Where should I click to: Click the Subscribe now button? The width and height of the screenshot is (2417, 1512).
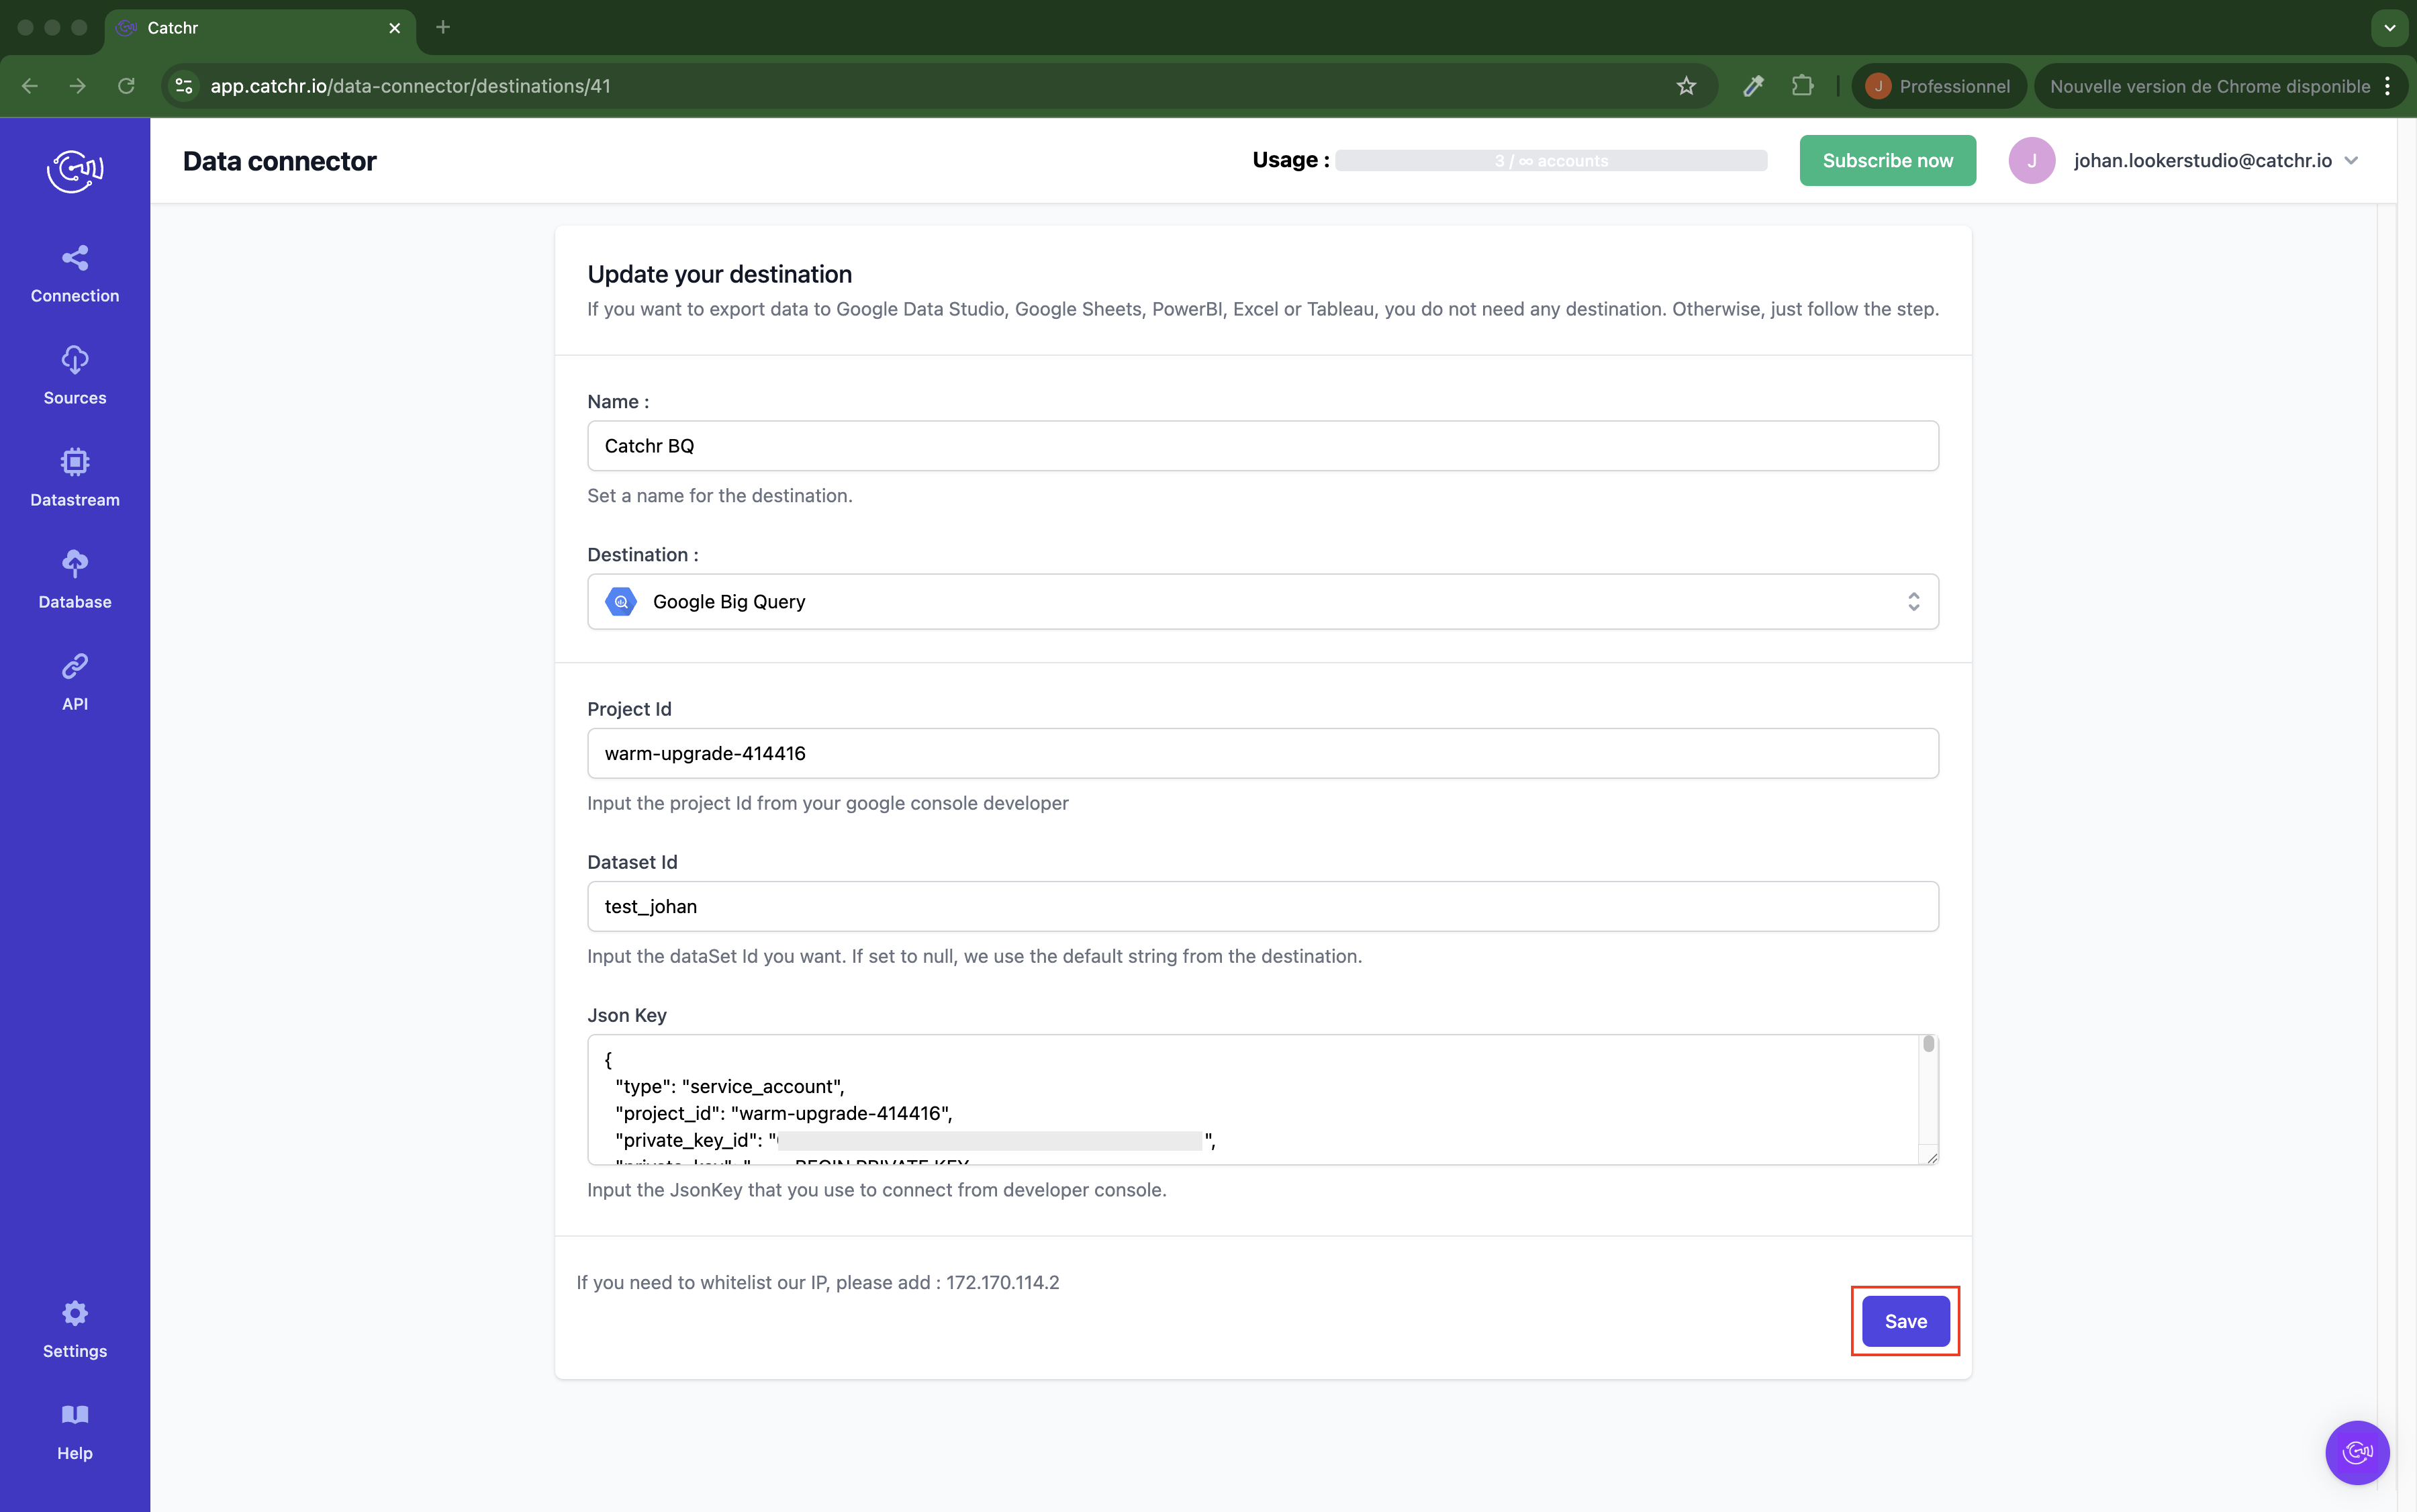pos(1887,160)
